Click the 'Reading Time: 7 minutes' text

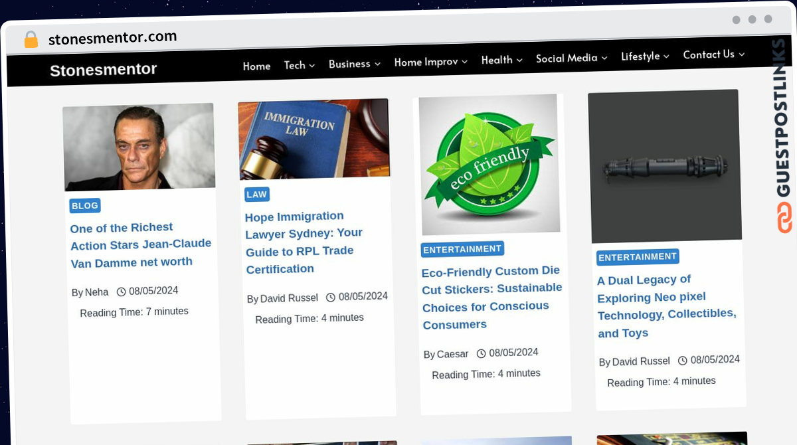134,312
